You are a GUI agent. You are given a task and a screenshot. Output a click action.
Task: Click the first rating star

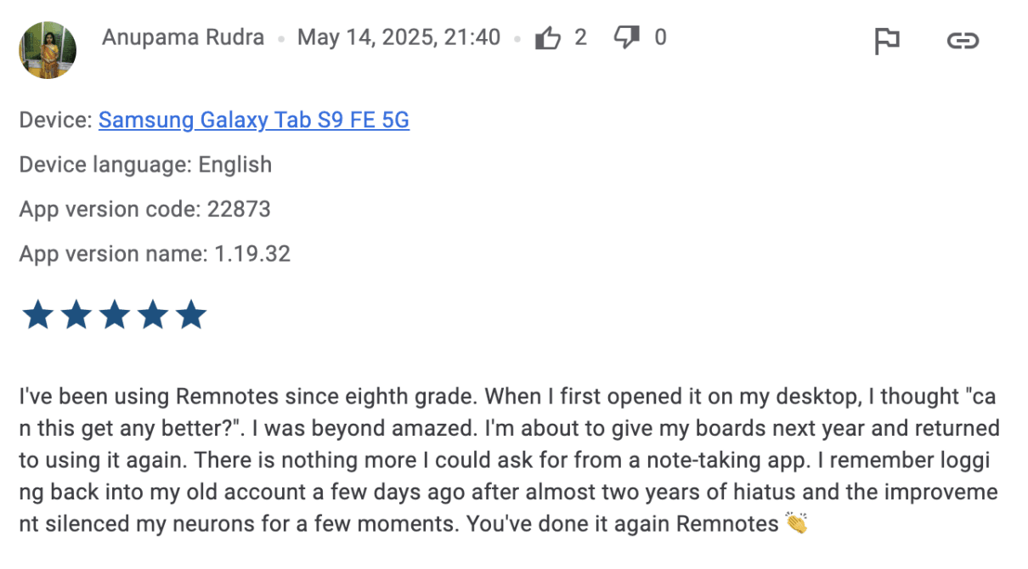pyautogui.click(x=37, y=315)
